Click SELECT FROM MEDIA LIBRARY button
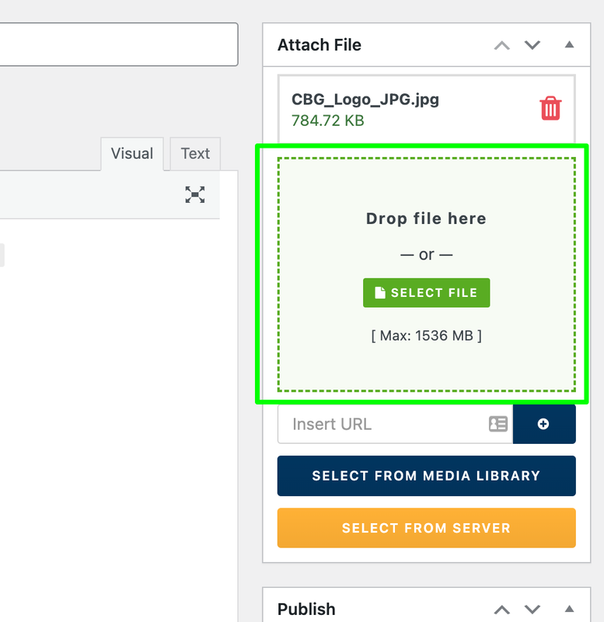Image resolution: width=604 pixels, height=622 pixels. 426,476
